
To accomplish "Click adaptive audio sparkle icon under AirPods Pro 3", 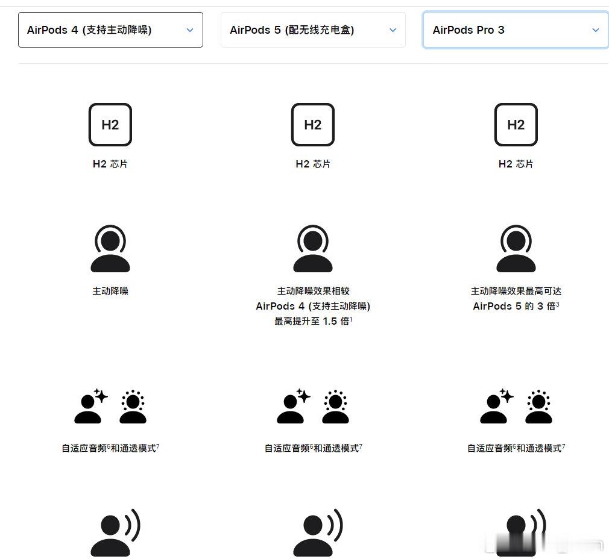I will pyautogui.click(x=497, y=406).
